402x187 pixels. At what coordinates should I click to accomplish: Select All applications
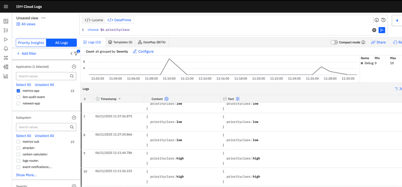[24, 85]
